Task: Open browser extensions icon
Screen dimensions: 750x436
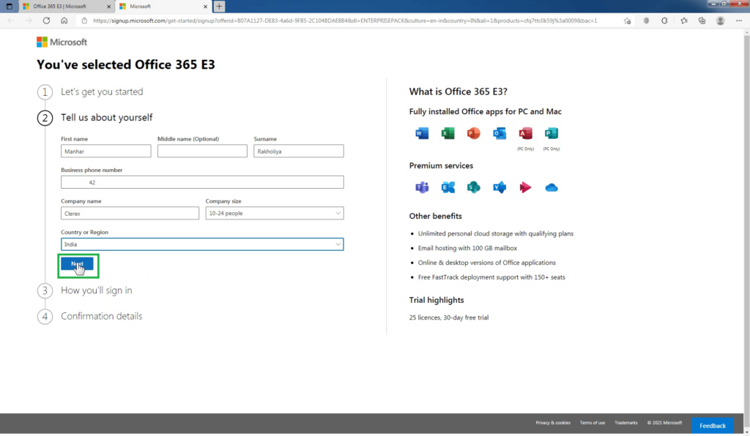Action: click(664, 20)
